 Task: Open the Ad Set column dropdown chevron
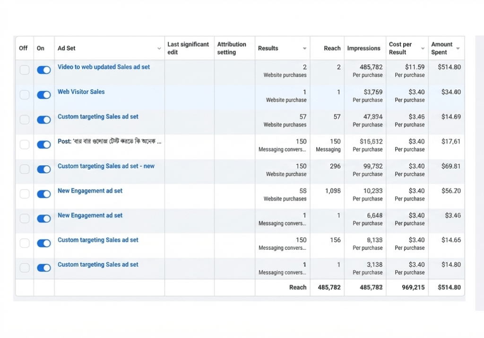click(x=159, y=49)
